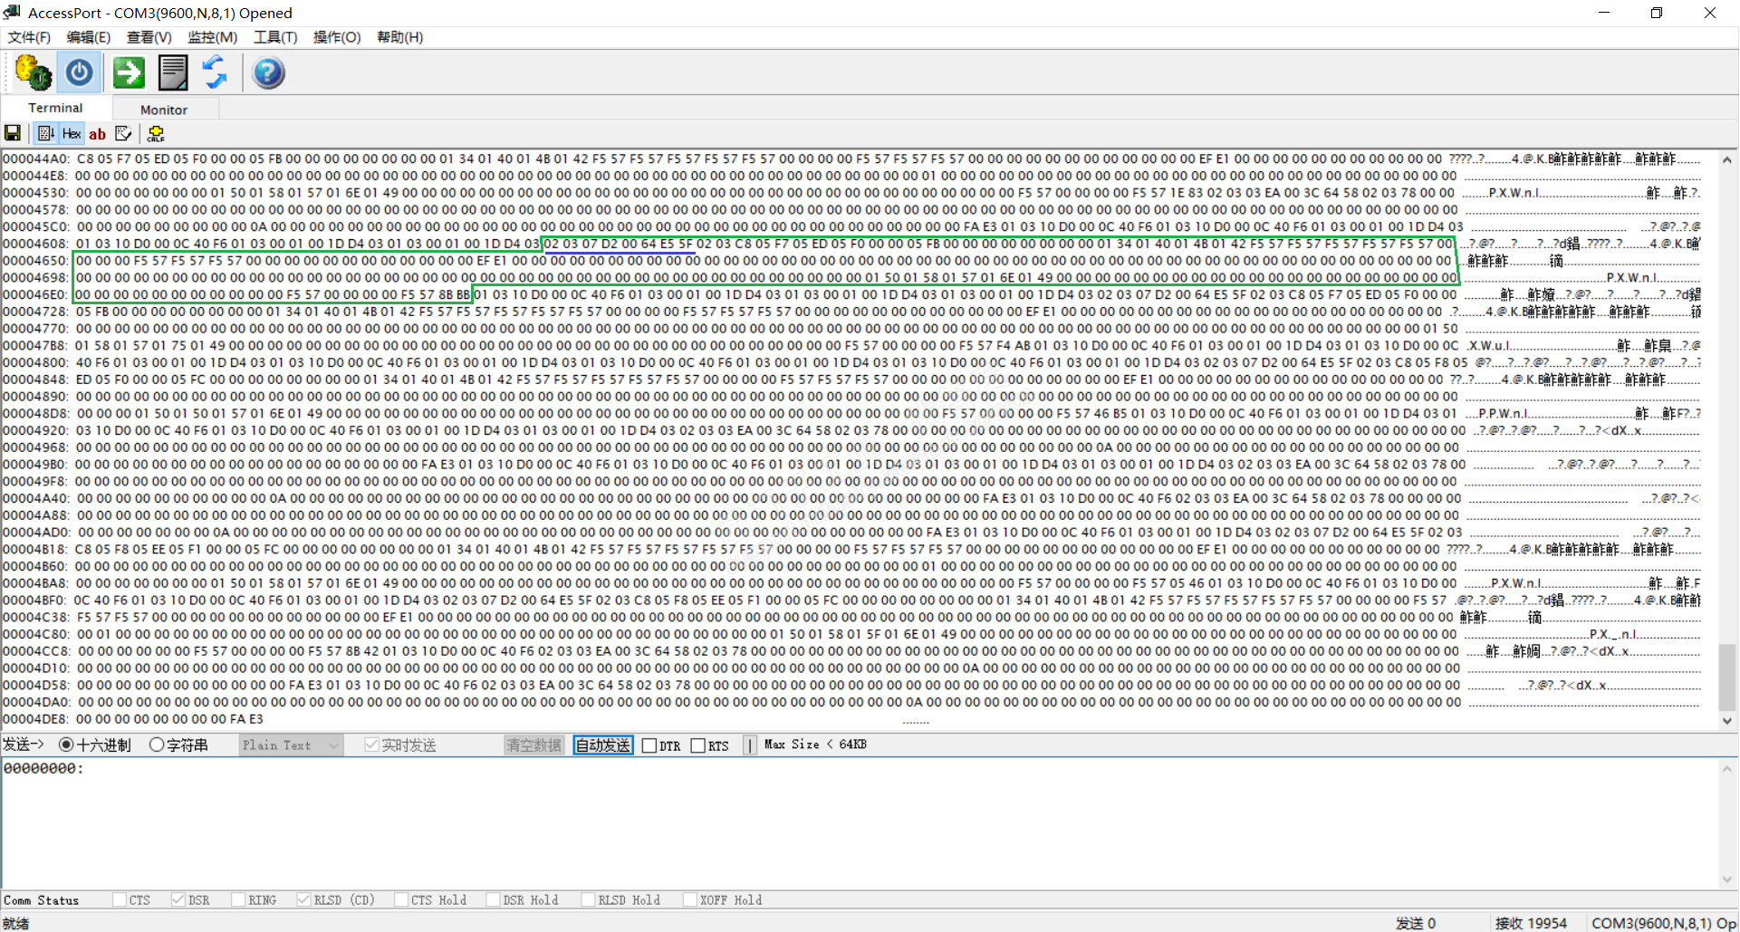Click the CTS status checkbox
Image resolution: width=1740 pixels, height=932 pixels.
[x=120, y=899]
